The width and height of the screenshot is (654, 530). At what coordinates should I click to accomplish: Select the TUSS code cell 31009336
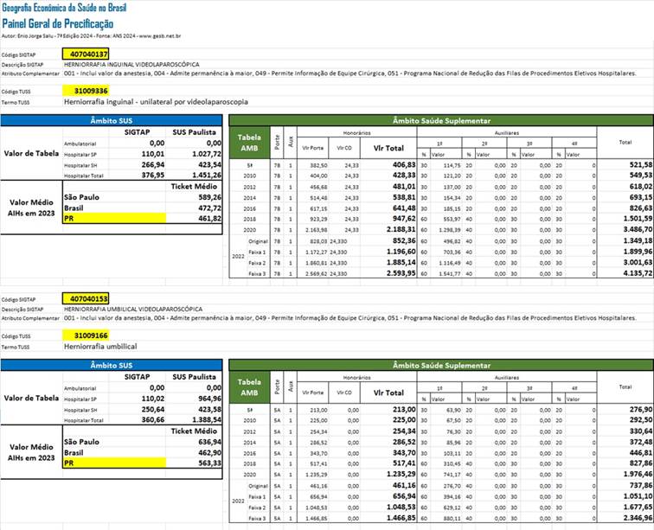tap(86, 91)
